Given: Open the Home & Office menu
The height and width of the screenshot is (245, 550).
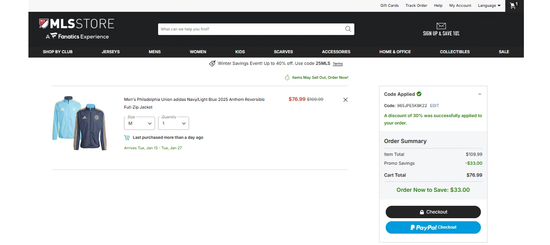Looking at the screenshot, I should coord(395,52).
